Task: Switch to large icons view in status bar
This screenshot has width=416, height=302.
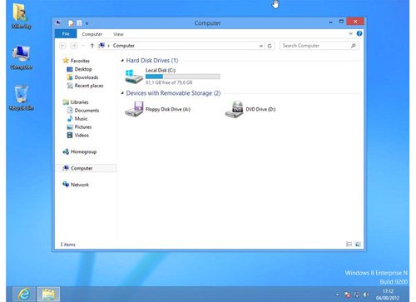Action: 358,245
